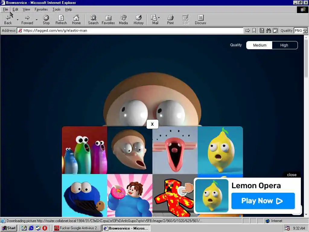Click the system tray scheduler icon
Screen dimensions: 309x232
pos(287,228)
